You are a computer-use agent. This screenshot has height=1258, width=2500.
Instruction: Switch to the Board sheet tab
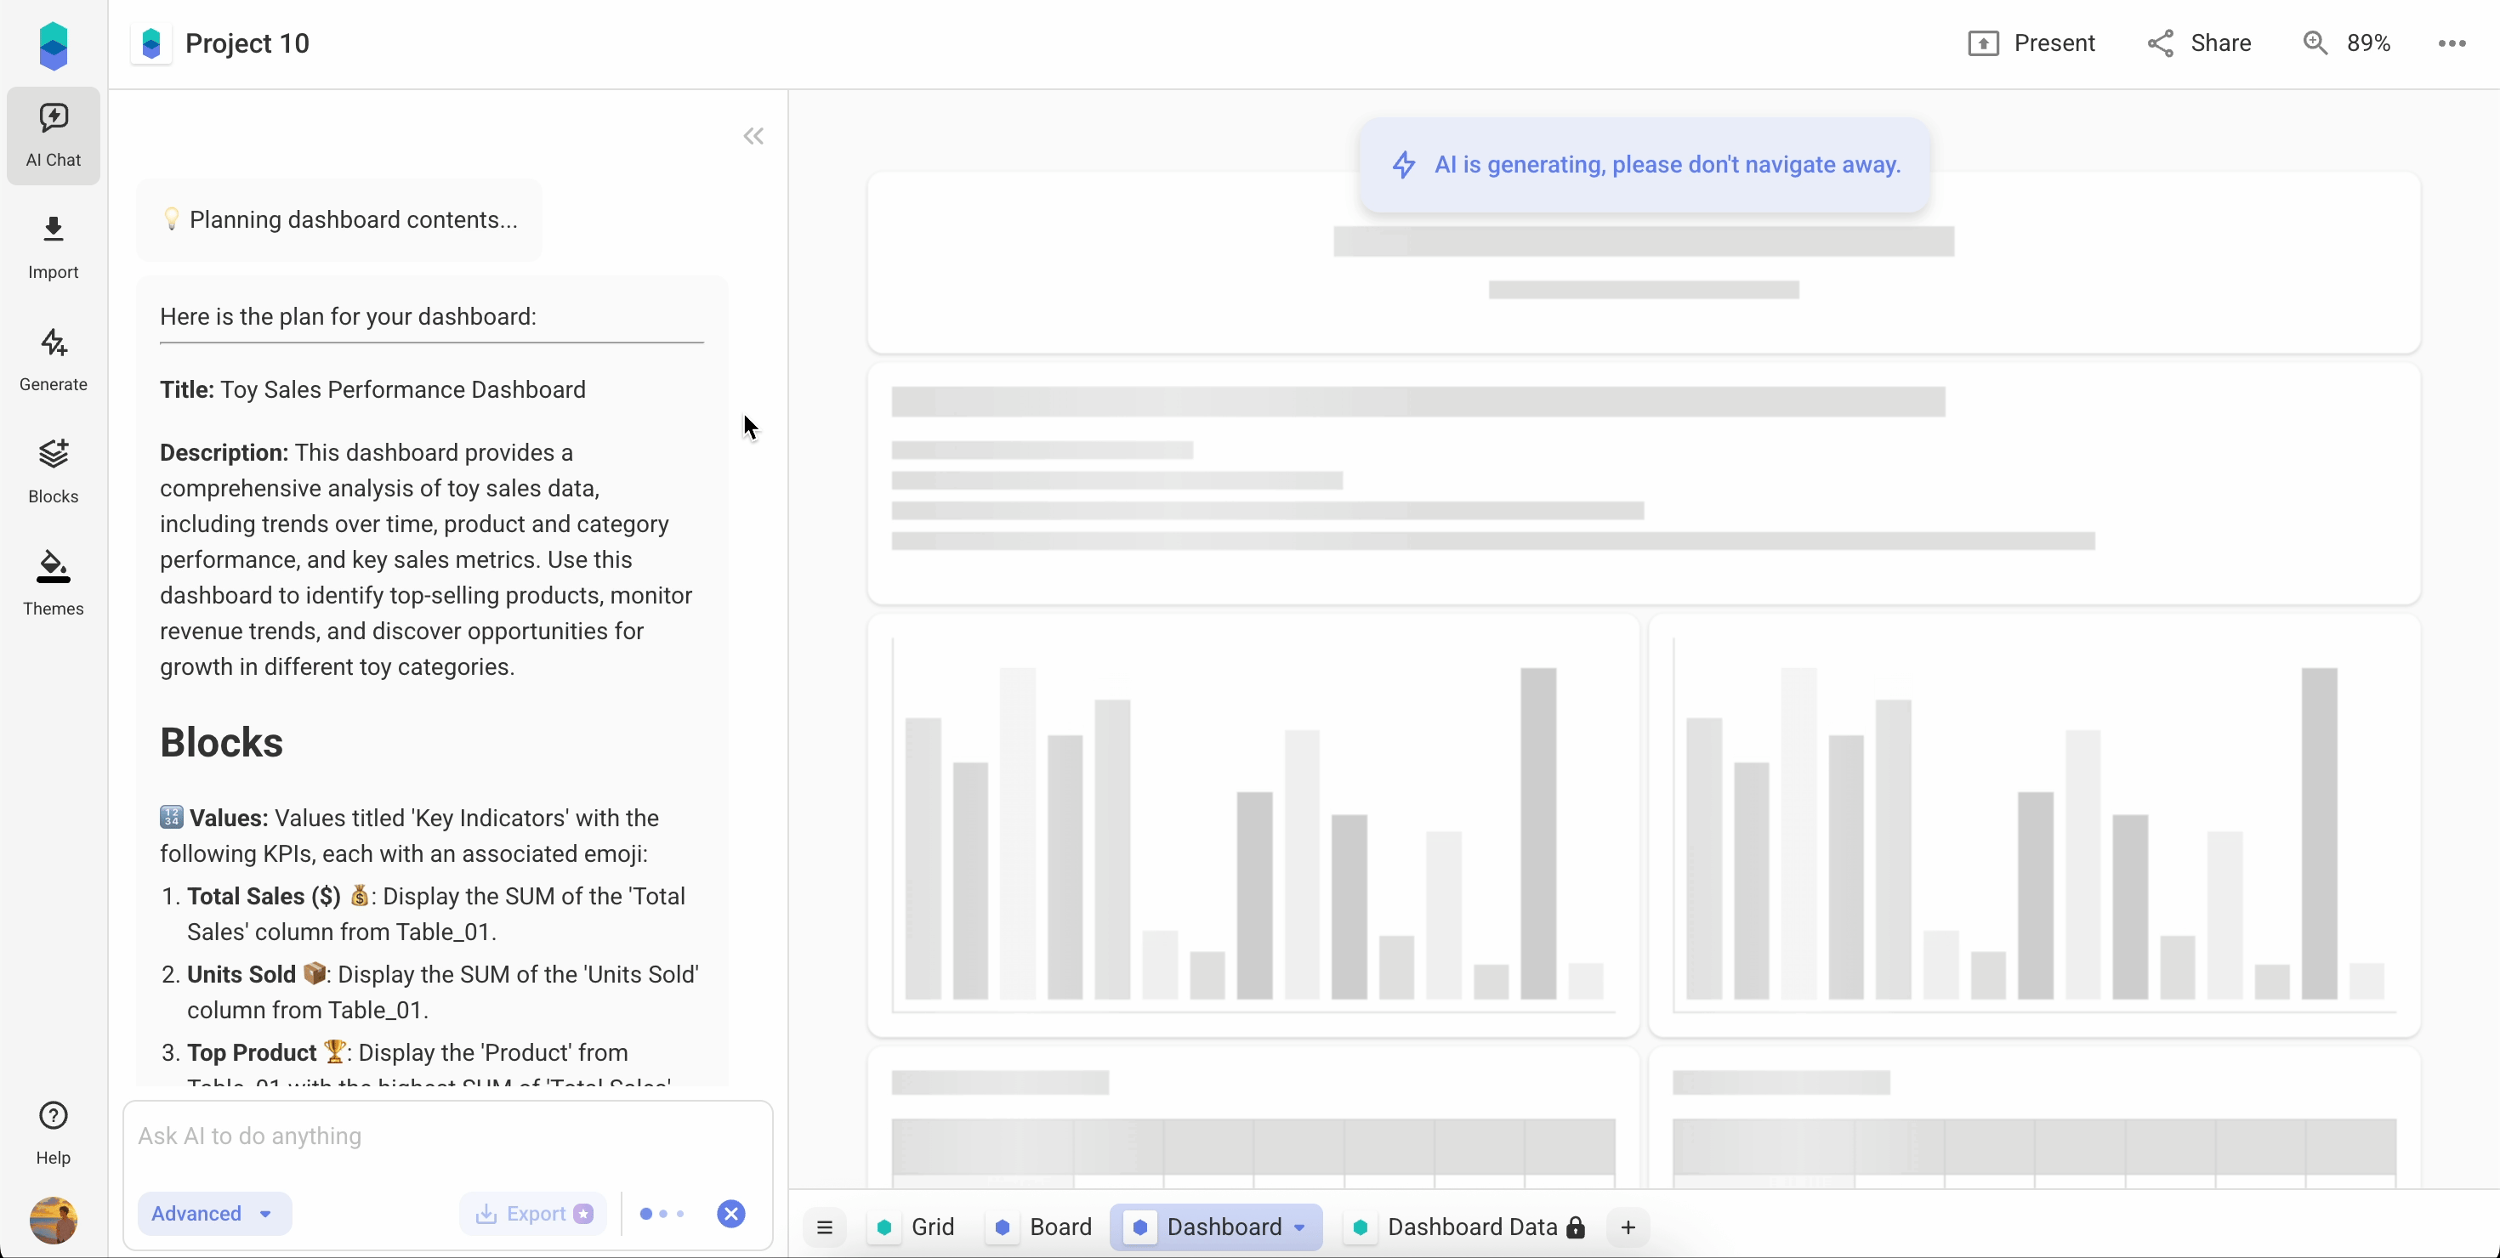click(1043, 1227)
